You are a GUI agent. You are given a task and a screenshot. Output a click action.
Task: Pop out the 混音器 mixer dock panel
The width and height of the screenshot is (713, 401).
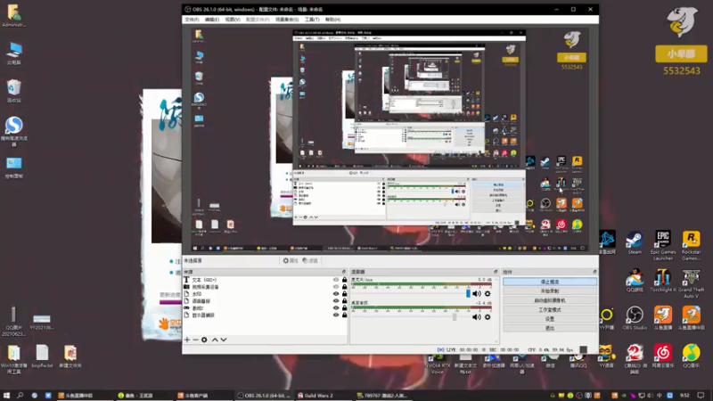point(496,272)
